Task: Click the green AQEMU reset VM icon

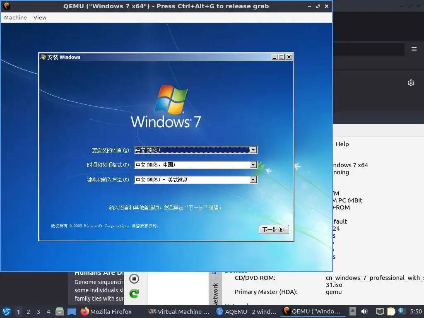Action: coord(134,294)
